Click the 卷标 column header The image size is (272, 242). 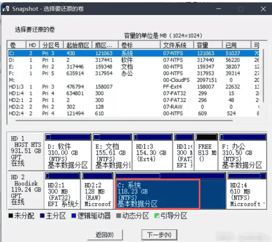pos(139,45)
